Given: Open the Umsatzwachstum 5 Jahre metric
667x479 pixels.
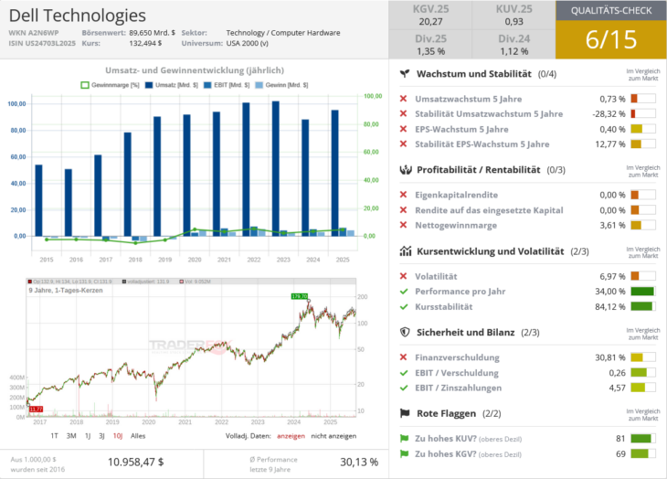Looking at the screenshot, I should click(x=469, y=99).
